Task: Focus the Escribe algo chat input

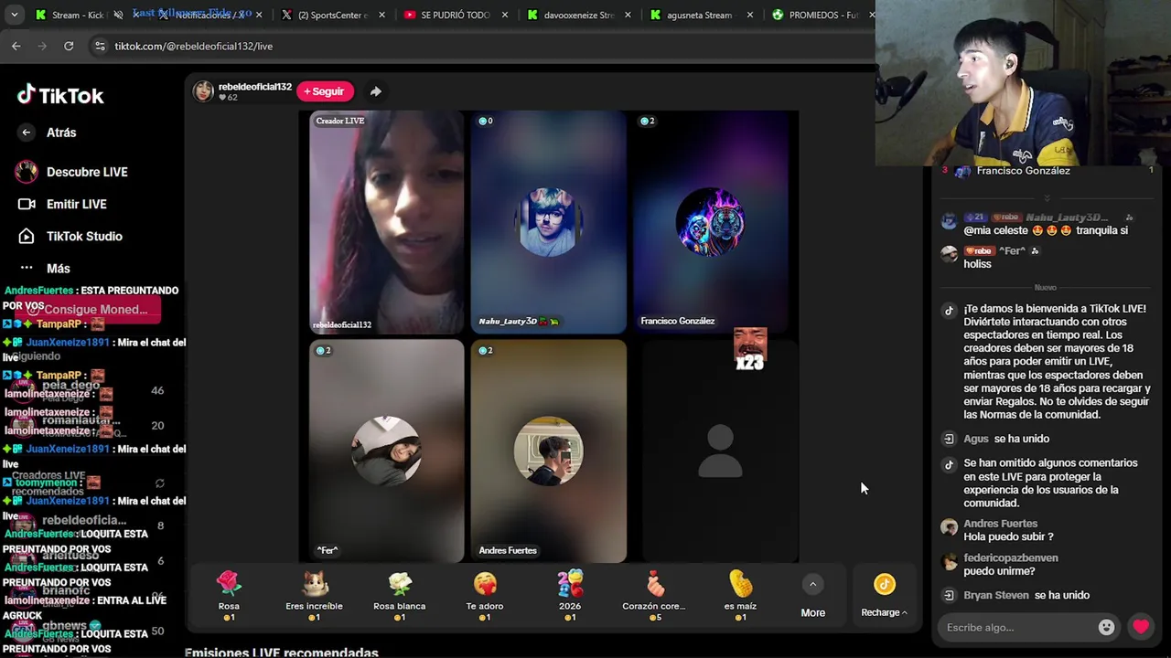Action: click(1017, 628)
